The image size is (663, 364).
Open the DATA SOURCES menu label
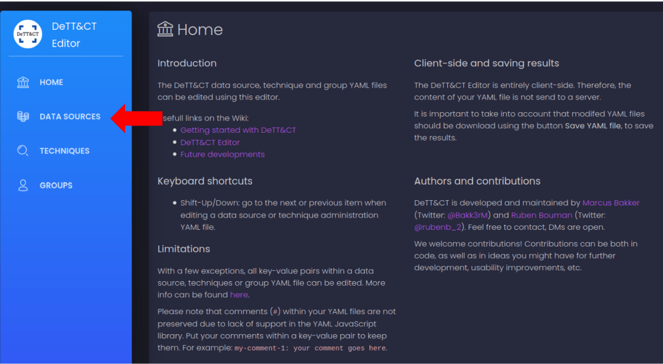(x=70, y=117)
